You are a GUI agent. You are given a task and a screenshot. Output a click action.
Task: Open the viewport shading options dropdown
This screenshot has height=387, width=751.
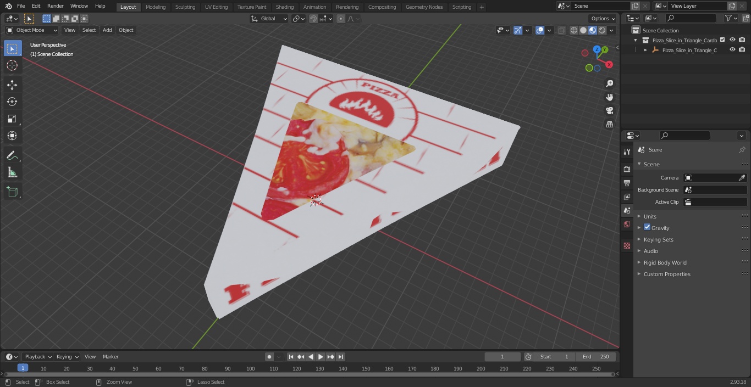click(x=611, y=30)
